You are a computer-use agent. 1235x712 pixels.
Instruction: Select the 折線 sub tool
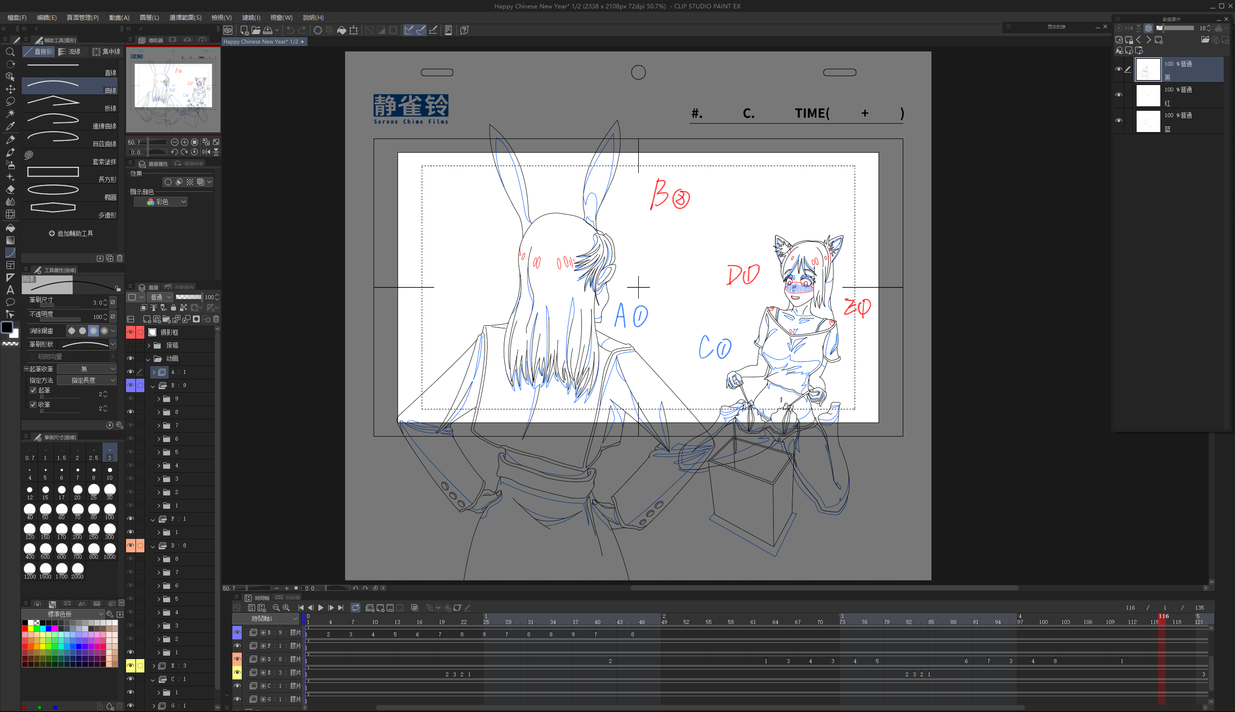coord(70,103)
